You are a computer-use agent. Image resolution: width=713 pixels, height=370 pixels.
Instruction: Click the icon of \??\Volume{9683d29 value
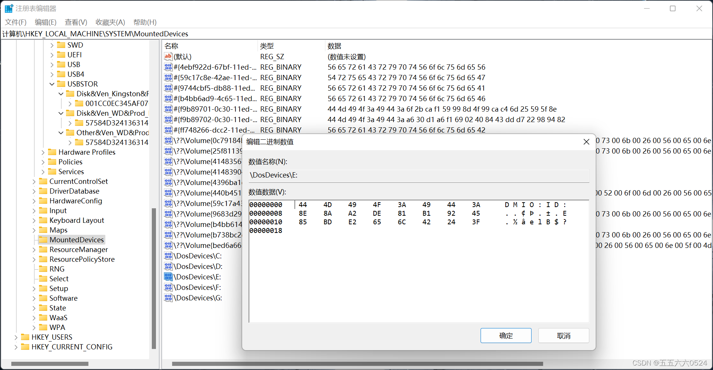coord(168,214)
